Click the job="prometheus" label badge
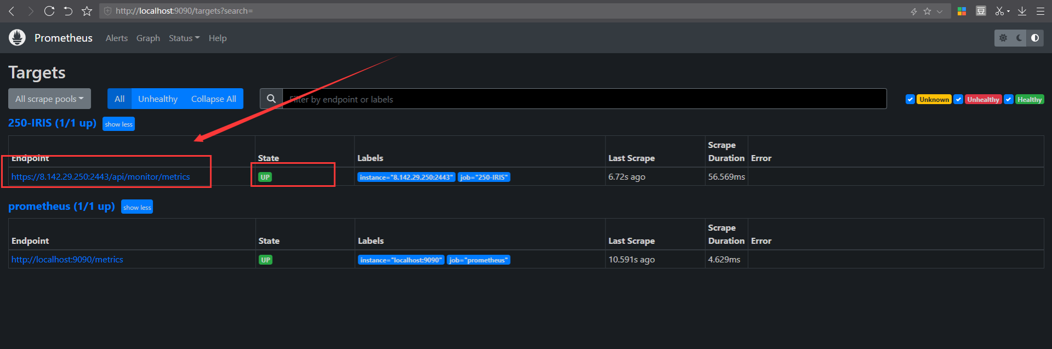The image size is (1052, 349). (478, 260)
